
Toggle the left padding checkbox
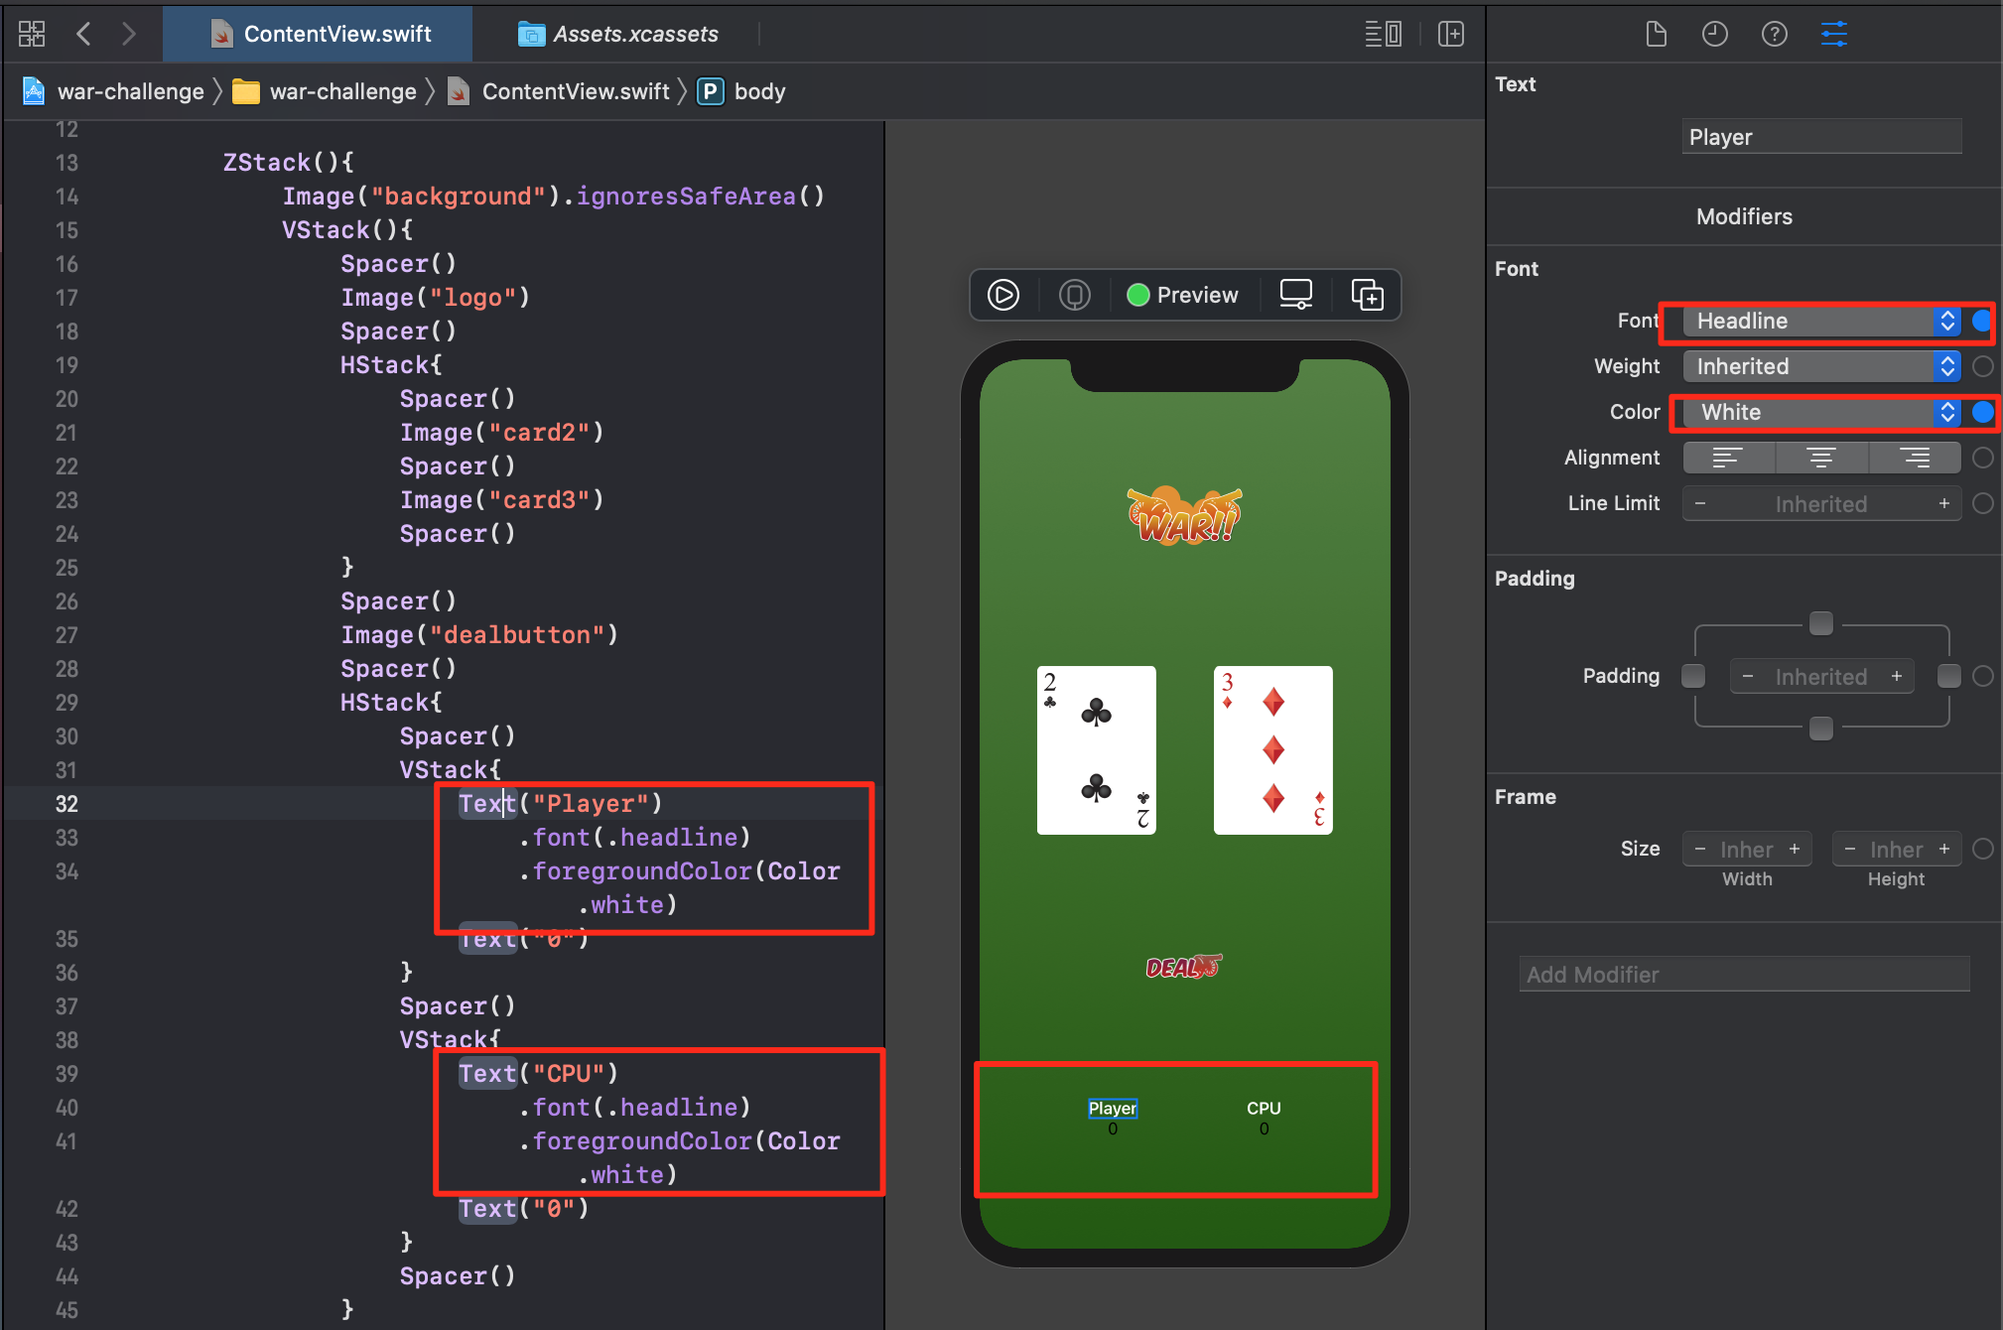[1693, 676]
